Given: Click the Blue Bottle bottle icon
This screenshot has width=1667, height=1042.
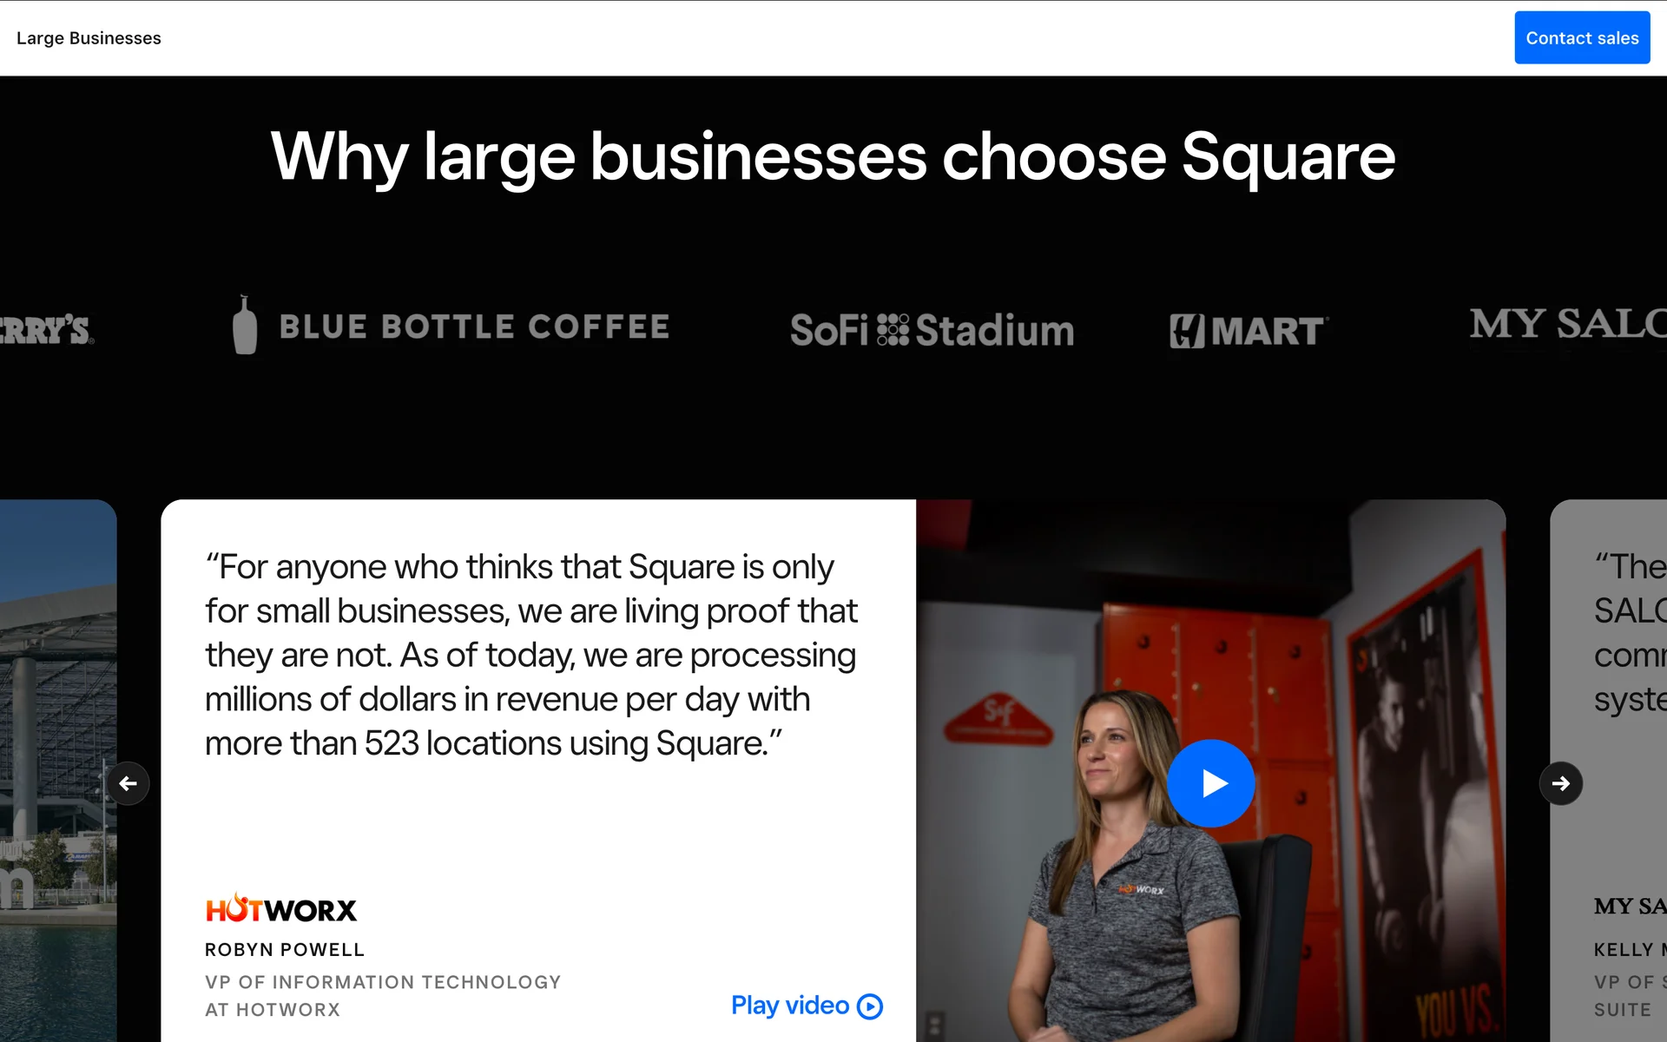Looking at the screenshot, I should pos(245,326).
